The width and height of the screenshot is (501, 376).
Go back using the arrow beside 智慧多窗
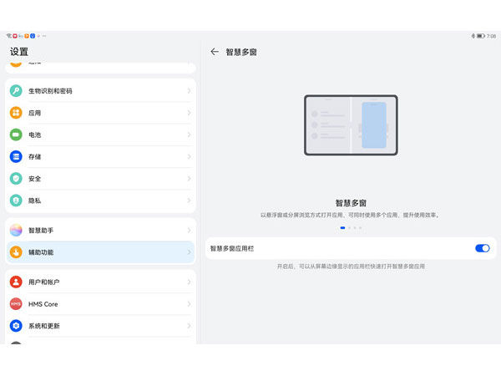(215, 52)
